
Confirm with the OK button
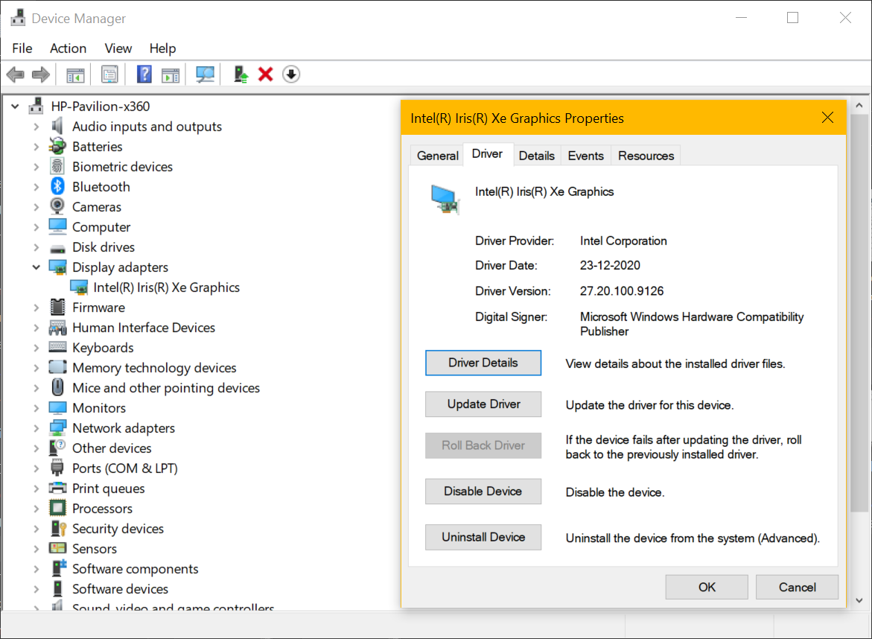[x=706, y=588]
